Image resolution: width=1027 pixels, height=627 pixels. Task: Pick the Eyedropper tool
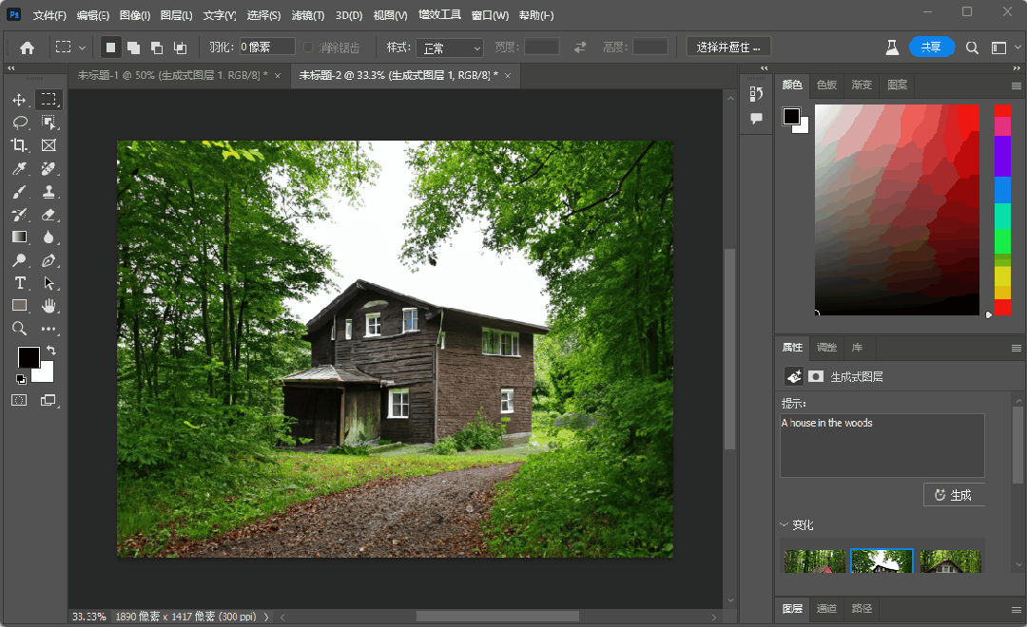[x=19, y=169]
